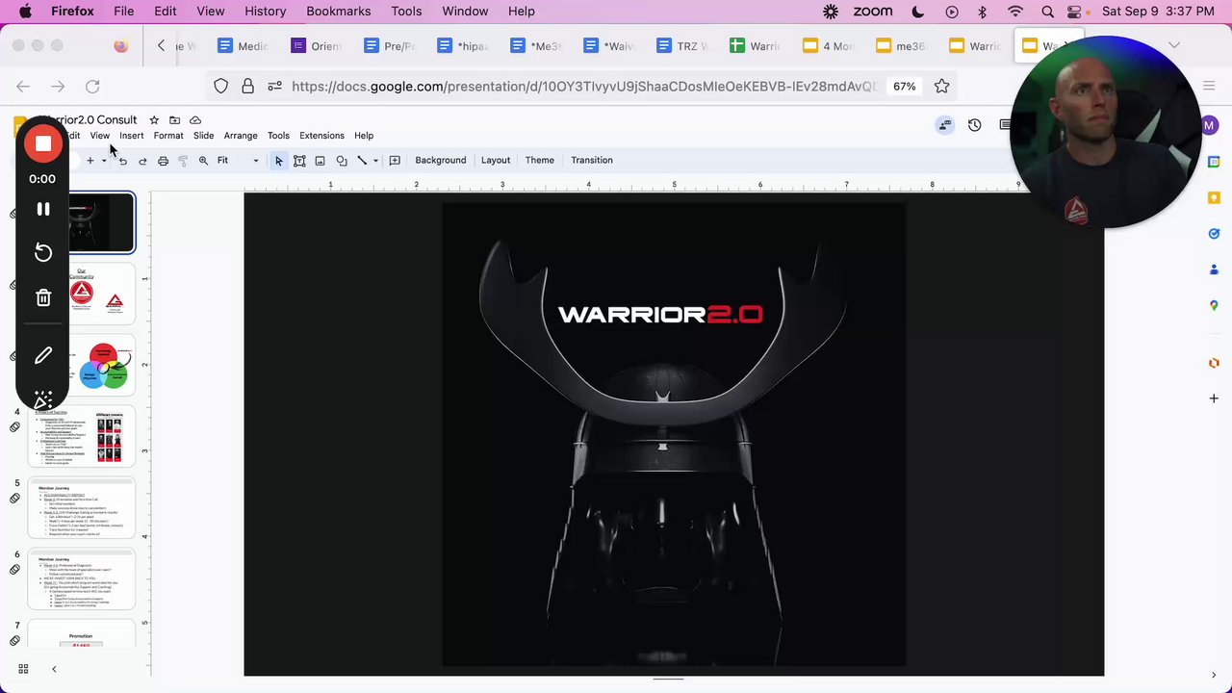Open the Help menu in Google Slides
1232x693 pixels.
click(x=364, y=136)
